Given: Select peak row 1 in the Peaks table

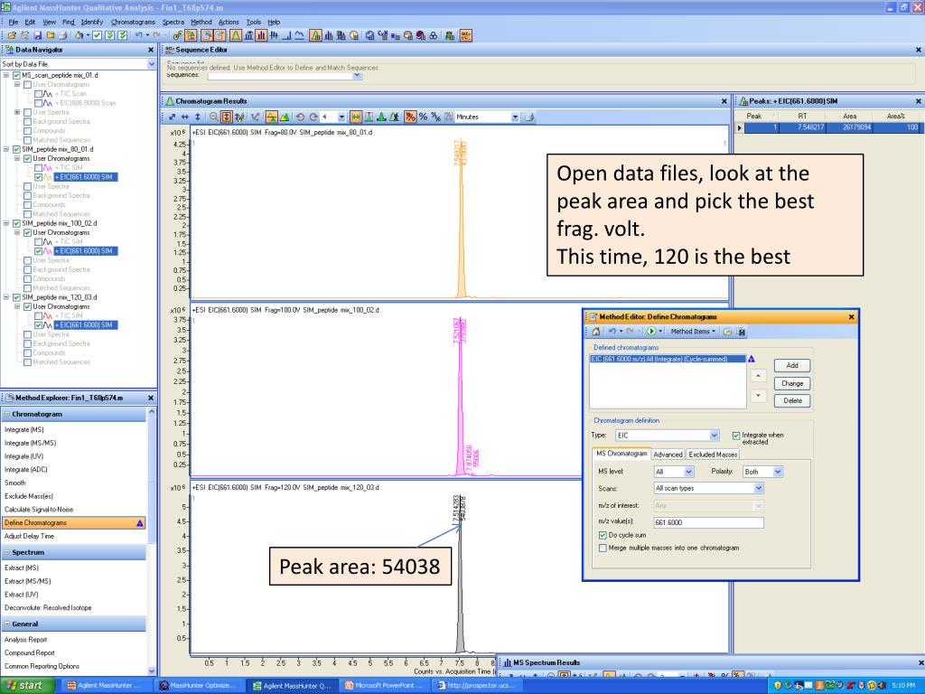Looking at the screenshot, I should (831, 127).
